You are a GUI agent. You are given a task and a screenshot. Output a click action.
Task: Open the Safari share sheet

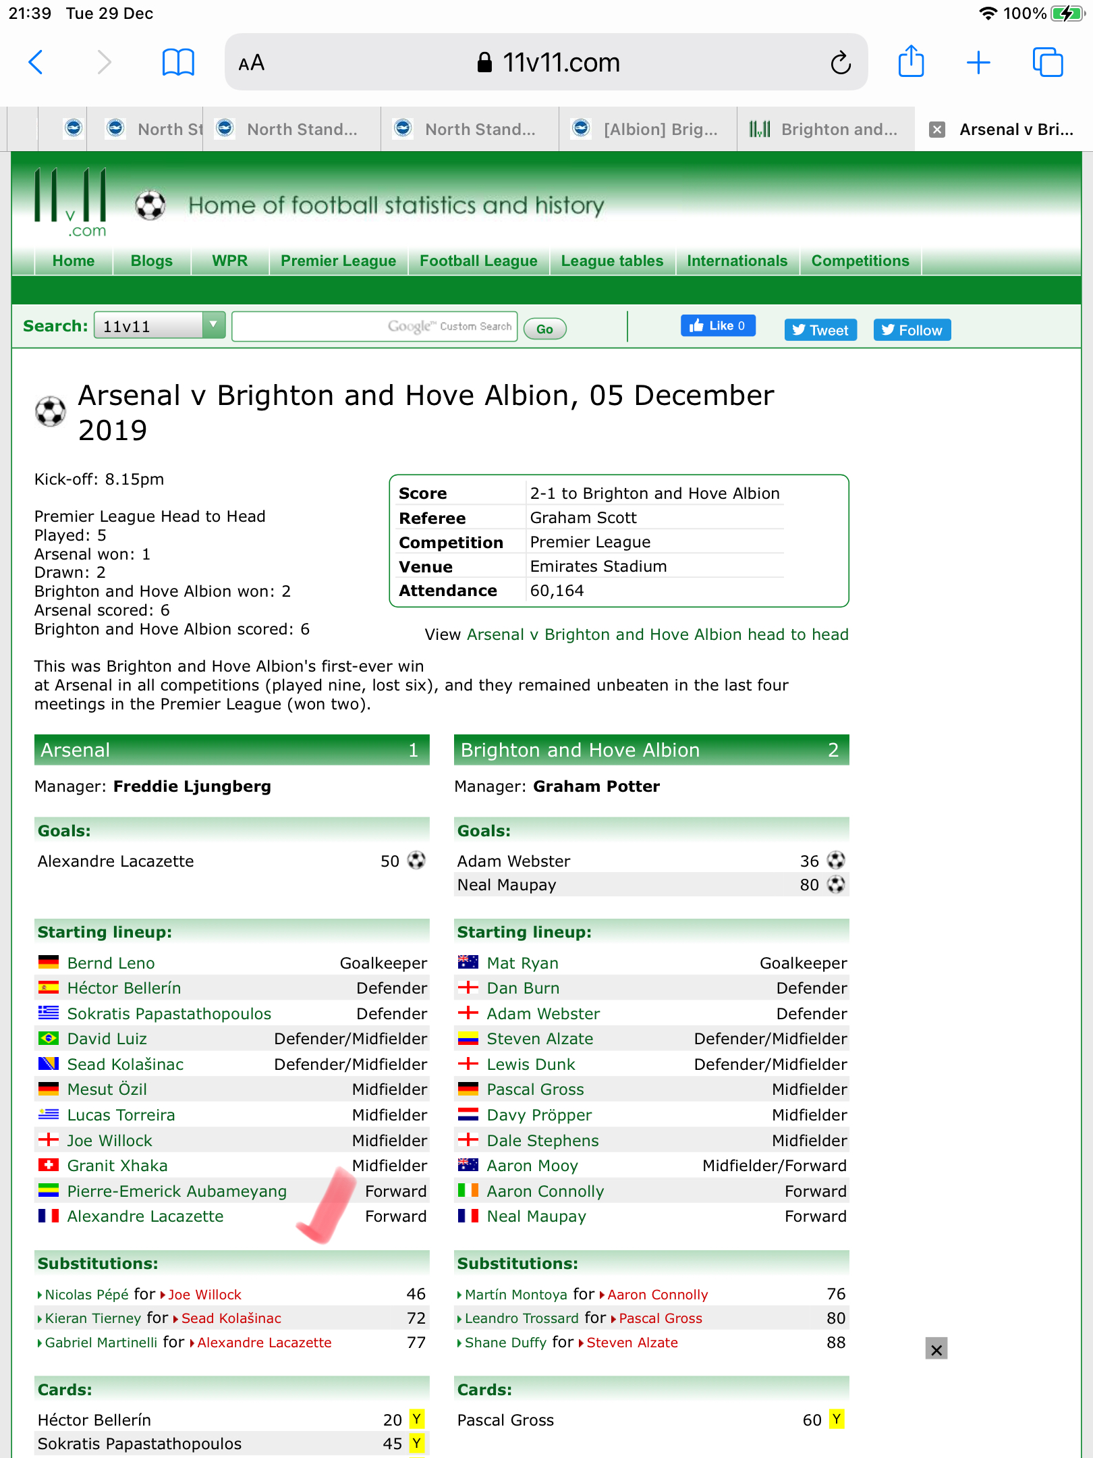tap(911, 61)
